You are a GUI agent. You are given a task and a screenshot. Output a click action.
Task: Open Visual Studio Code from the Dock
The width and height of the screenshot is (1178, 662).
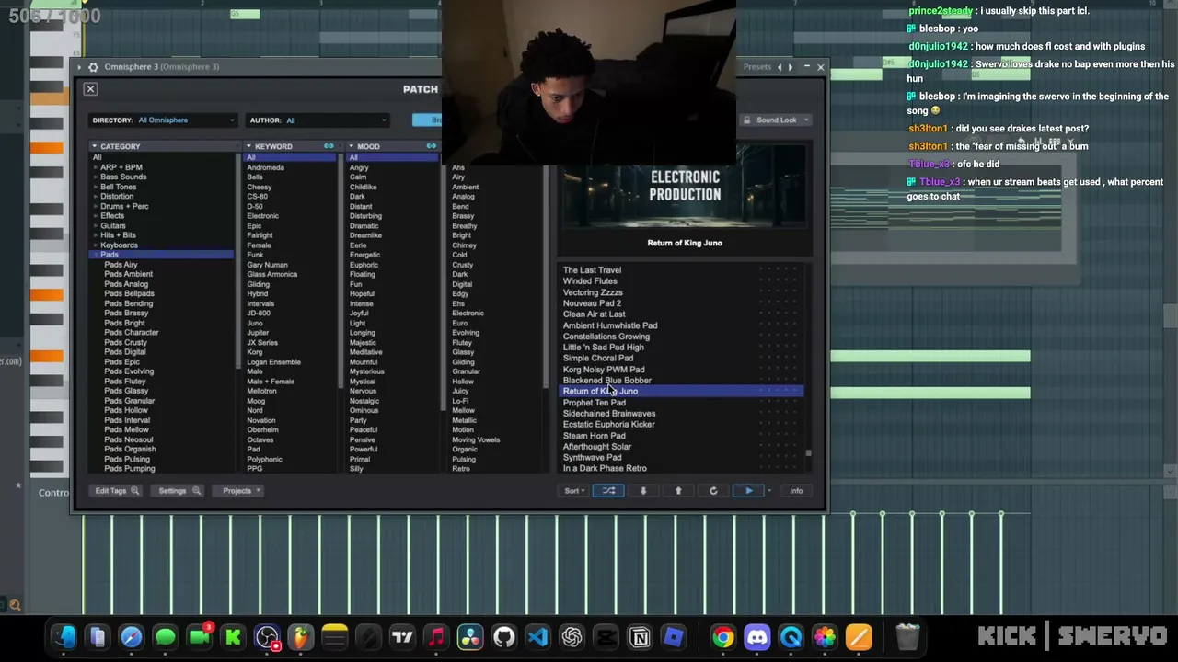tap(538, 637)
